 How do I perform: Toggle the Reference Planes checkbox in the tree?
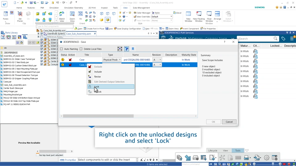[42, 37]
